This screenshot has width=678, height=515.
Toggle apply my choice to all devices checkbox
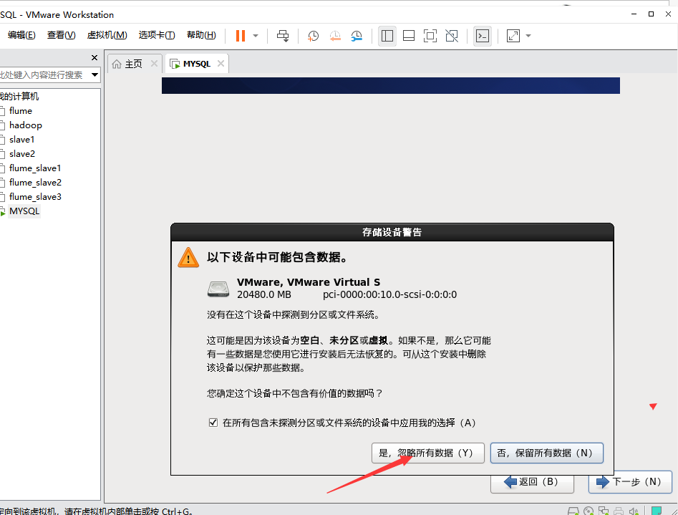[213, 423]
